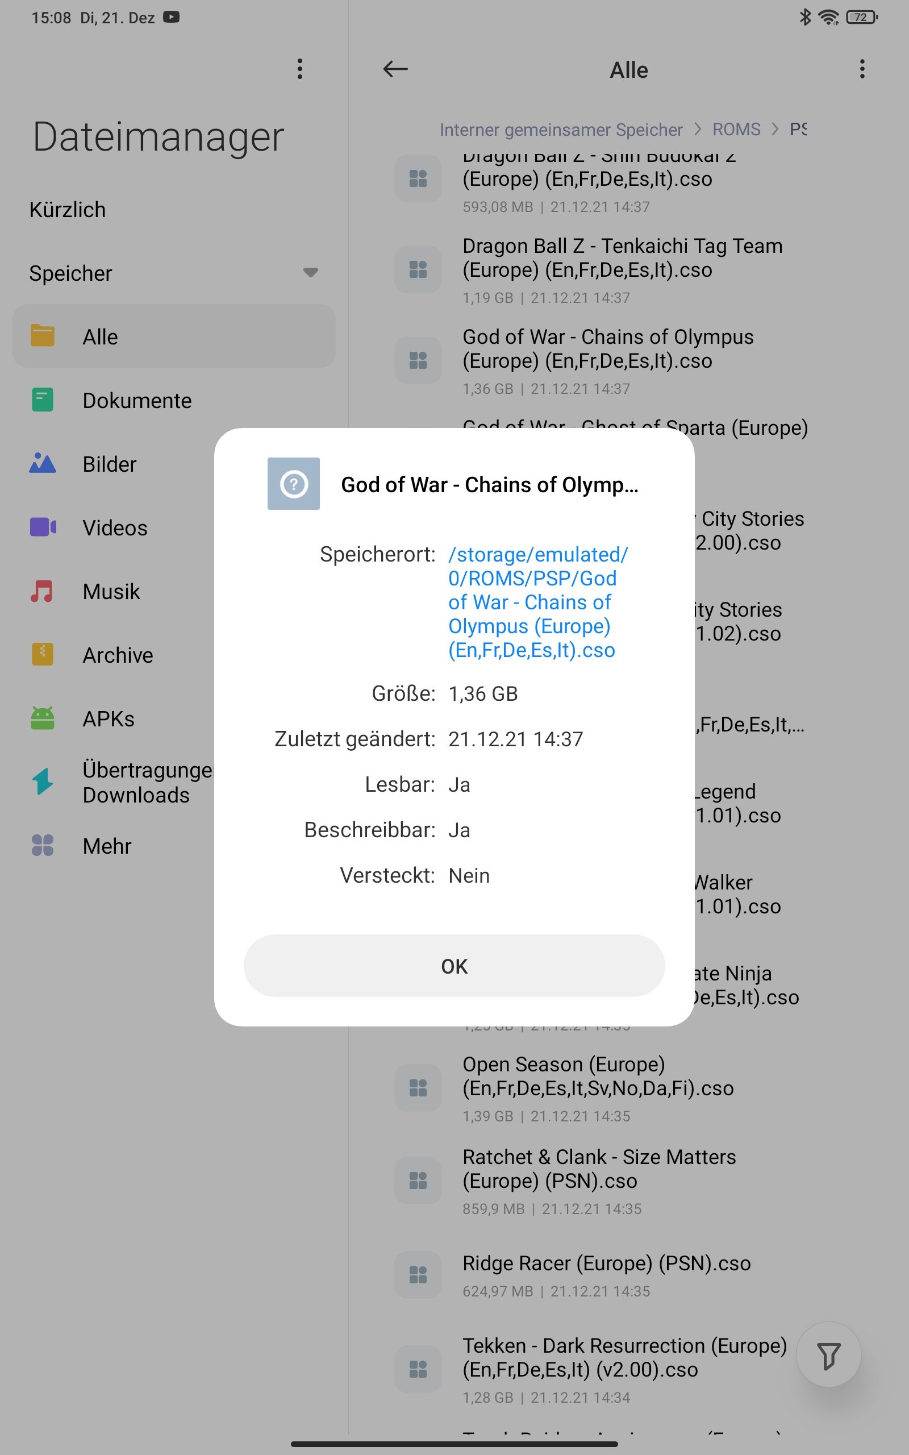Navigate to Interner gemeinsamer Speicher breadcrumb
The height and width of the screenshot is (1455, 909).
point(561,129)
